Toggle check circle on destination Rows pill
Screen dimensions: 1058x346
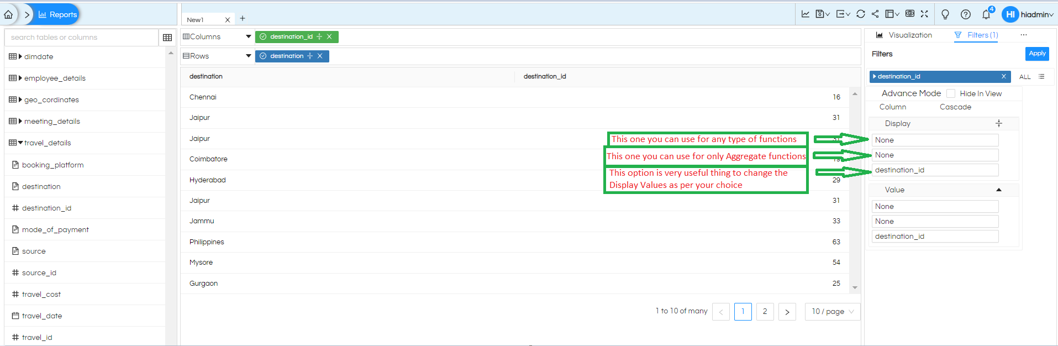263,56
